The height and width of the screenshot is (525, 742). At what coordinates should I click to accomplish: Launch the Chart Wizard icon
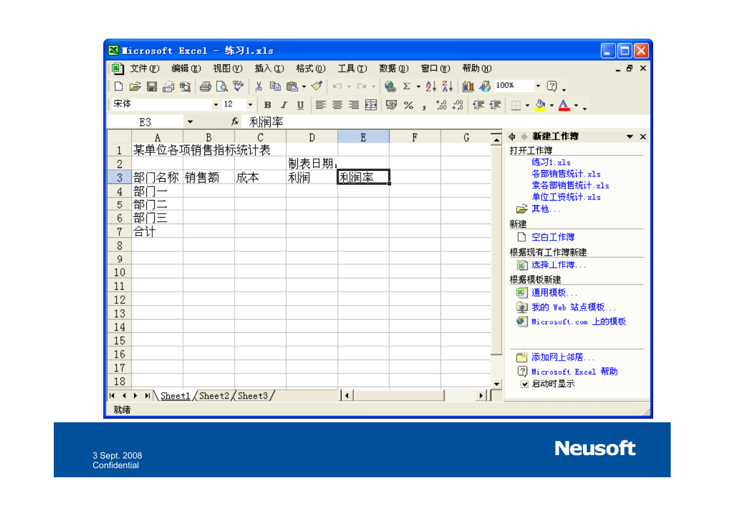click(x=469, y=86)
